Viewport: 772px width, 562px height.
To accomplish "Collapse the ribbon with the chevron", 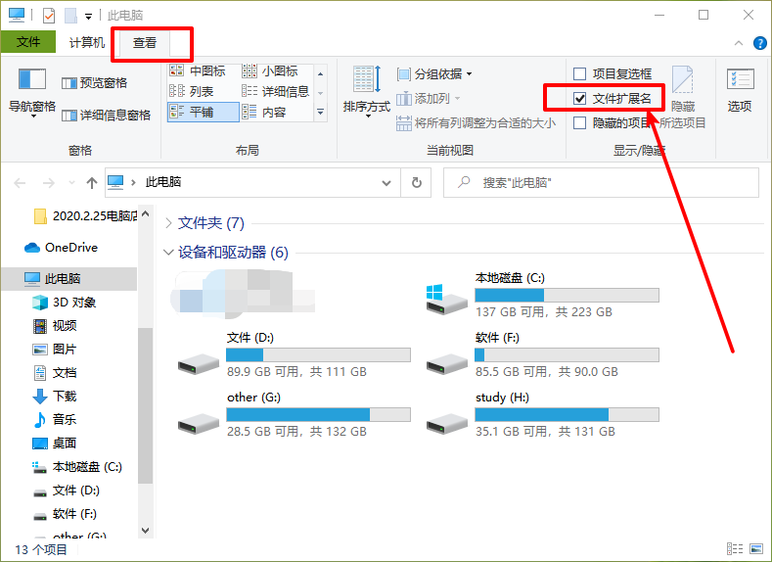I will coord(739,43).
